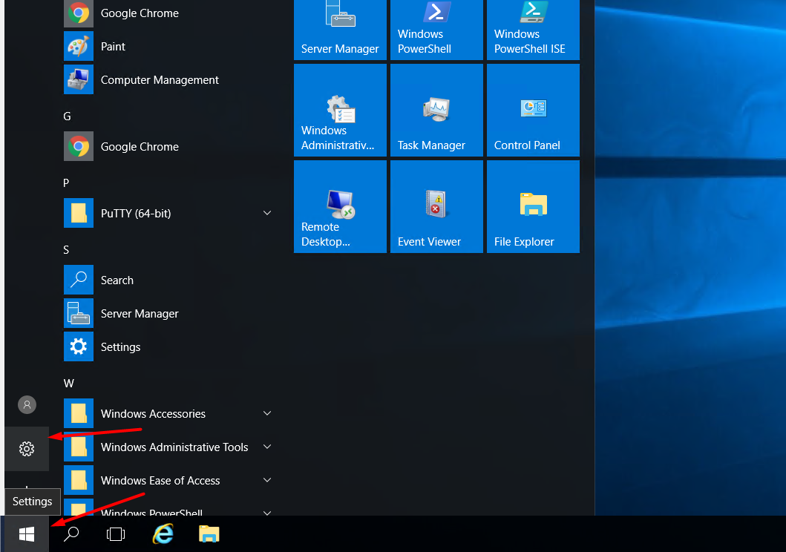Open File Explorer from the taskbar
Image resolution: width=786 pixels, height=552 pixels.
pos(209,533)
